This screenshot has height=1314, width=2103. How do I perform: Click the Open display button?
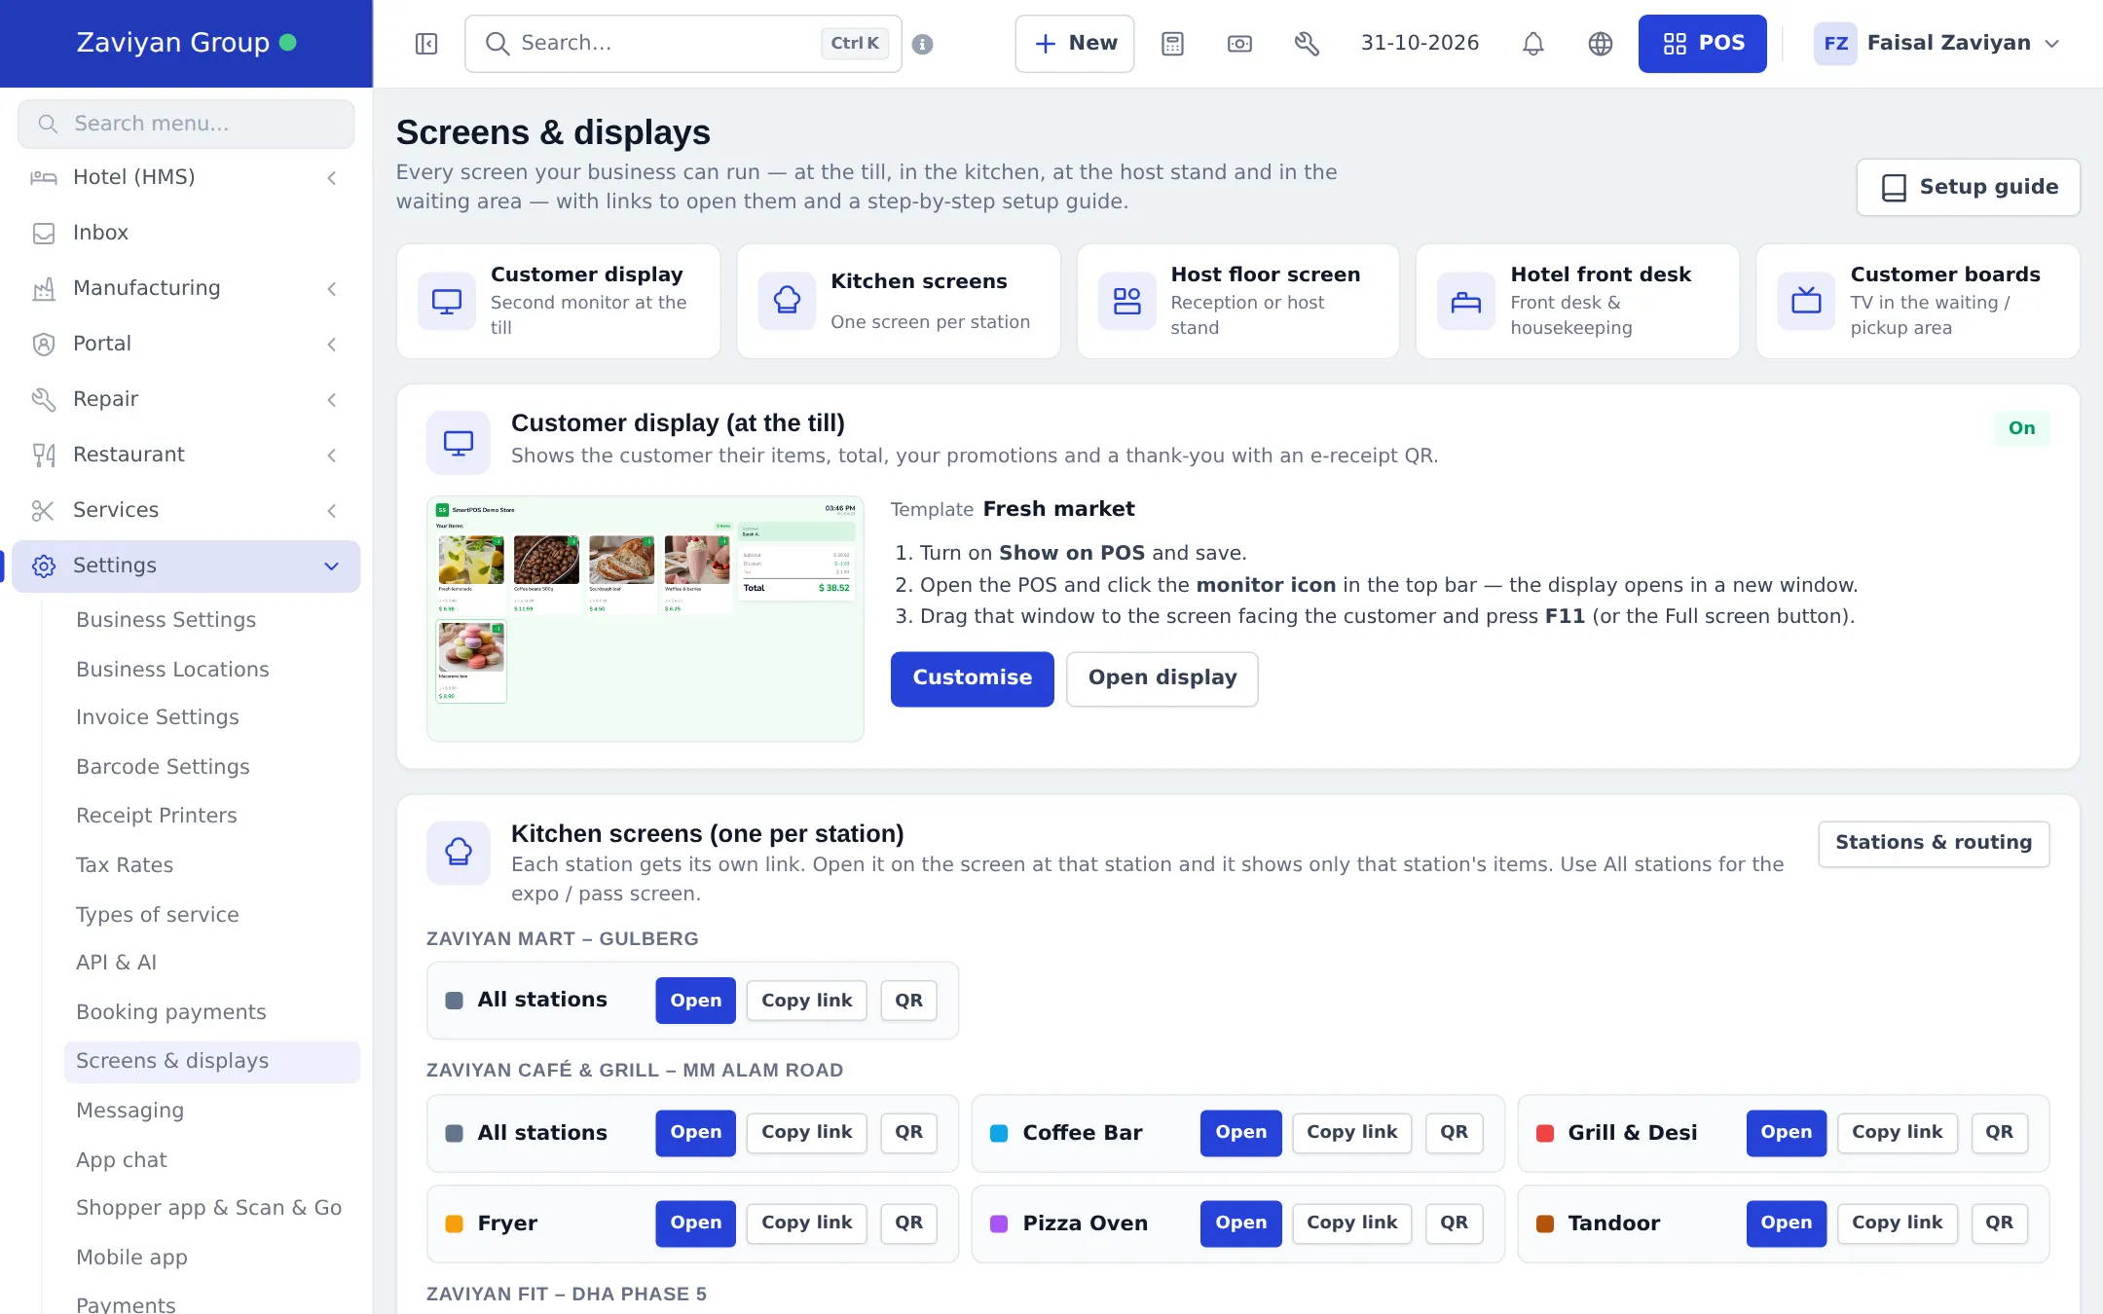(1162, 678)
